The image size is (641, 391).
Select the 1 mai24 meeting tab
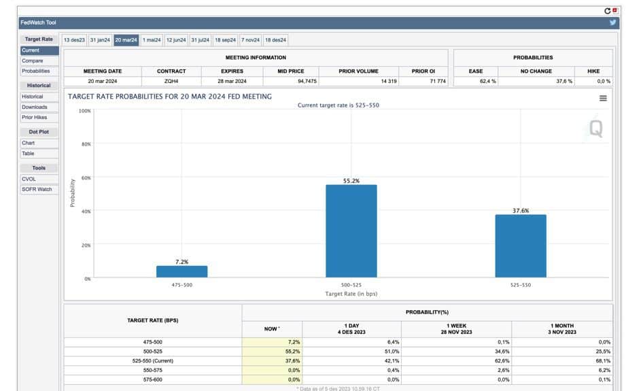pyautogui.click(x=152, y=40)
